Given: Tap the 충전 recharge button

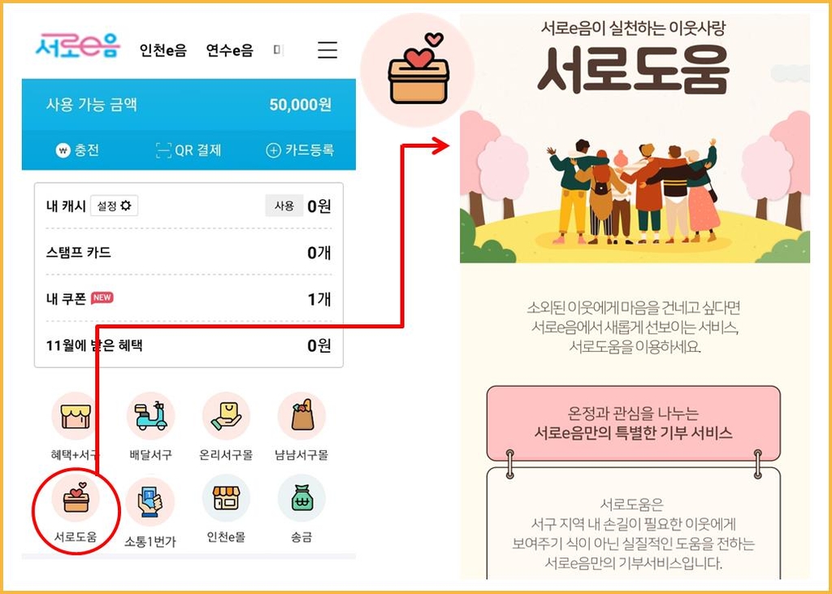Looking at the screenshot, I should (x=77, y=150).
